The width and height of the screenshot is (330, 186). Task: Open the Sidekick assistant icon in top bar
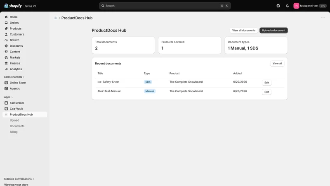point(278,6)
